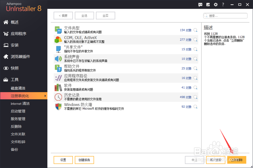Click the COM, OLE, ActiveX category icon
Image resolution: width=253 pixels, height=168 pixels.
(58, 40)
